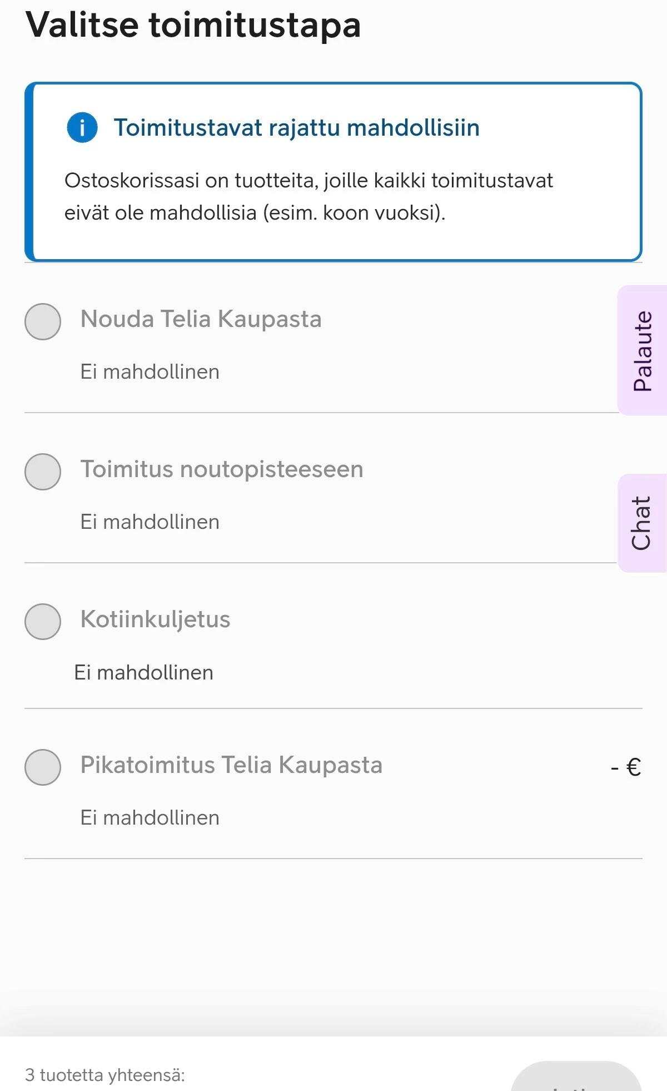Click the Toimitustavat rajattu mahdollisiin heading
Image resolution: width=667 pixels, height=1091 pixels.
click(296, 128)
